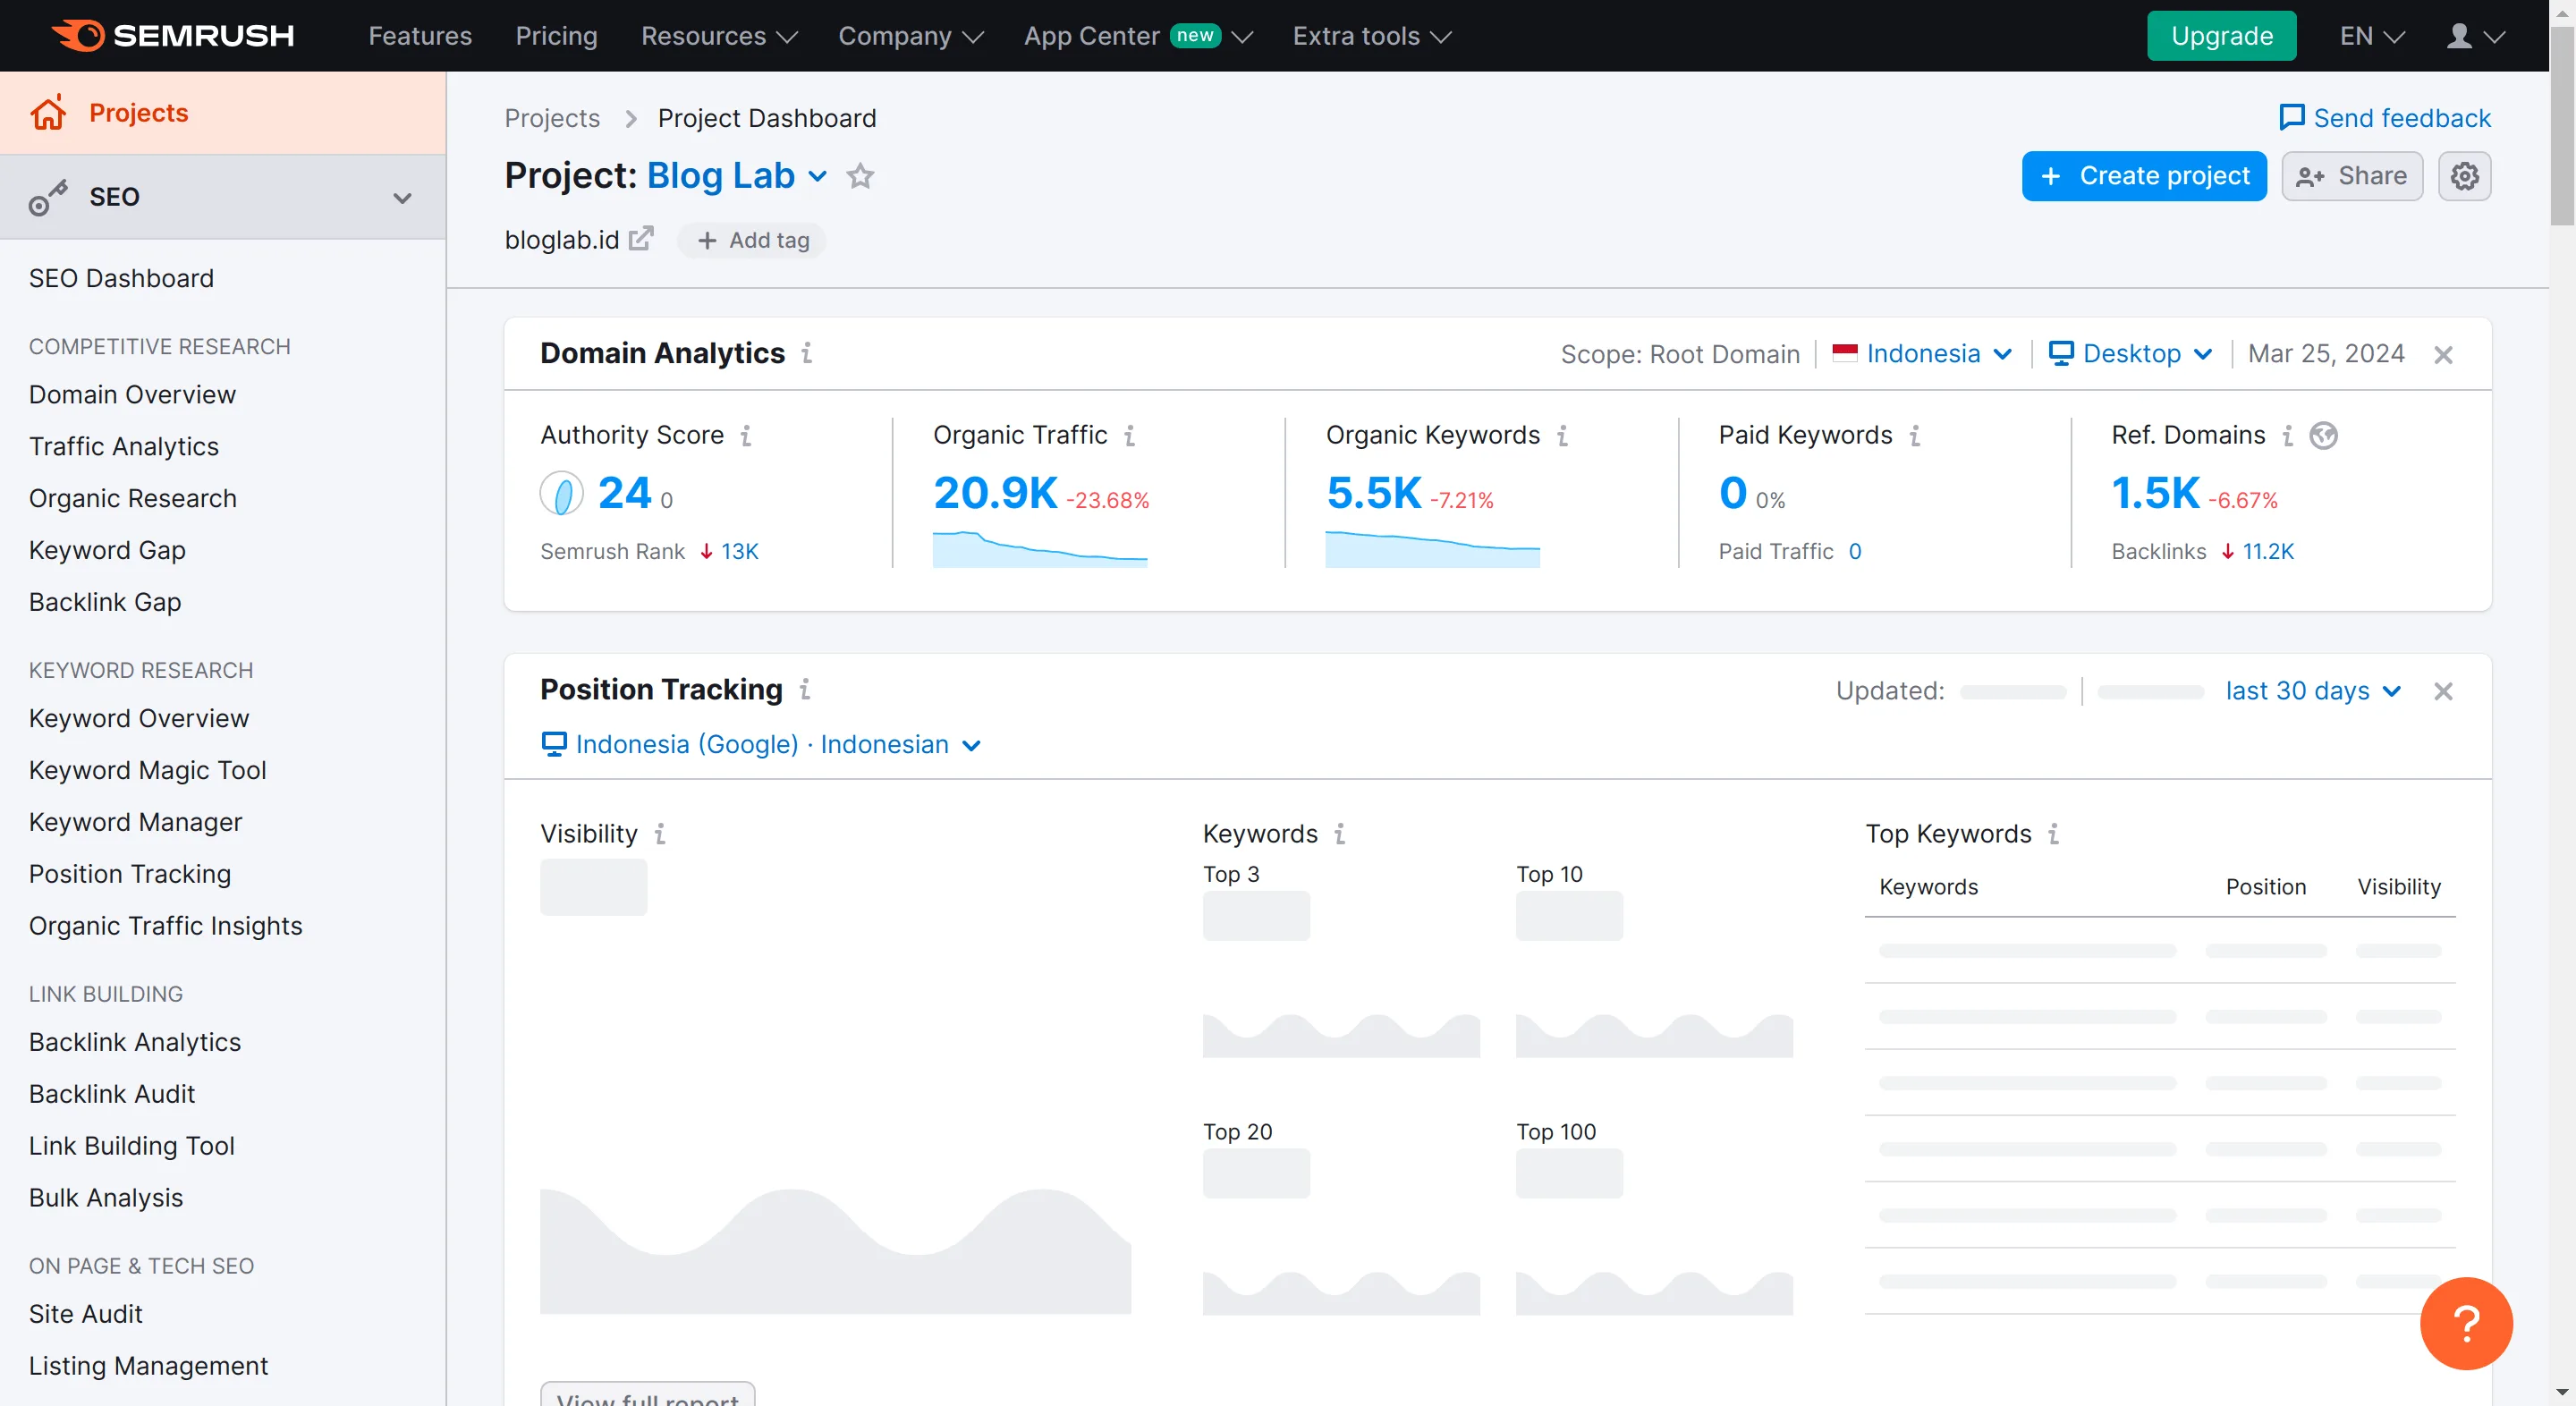Open Organic Research in sidebar
The image size is (2576, 1406).
click(x=133, y=499)
